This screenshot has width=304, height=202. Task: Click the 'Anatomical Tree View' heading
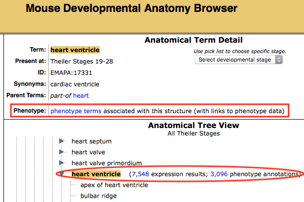[x=194, y=125]
